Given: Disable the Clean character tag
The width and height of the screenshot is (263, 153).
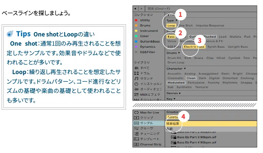Looking at the screenshot, I should [x=191, y=78].
